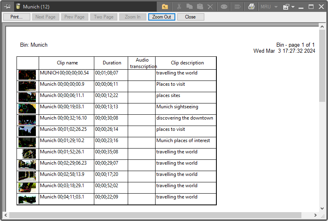Click the up arrow of the vertical scrollbar

[x=322, y=26]
